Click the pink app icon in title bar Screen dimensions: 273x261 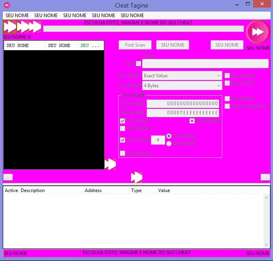7,5
